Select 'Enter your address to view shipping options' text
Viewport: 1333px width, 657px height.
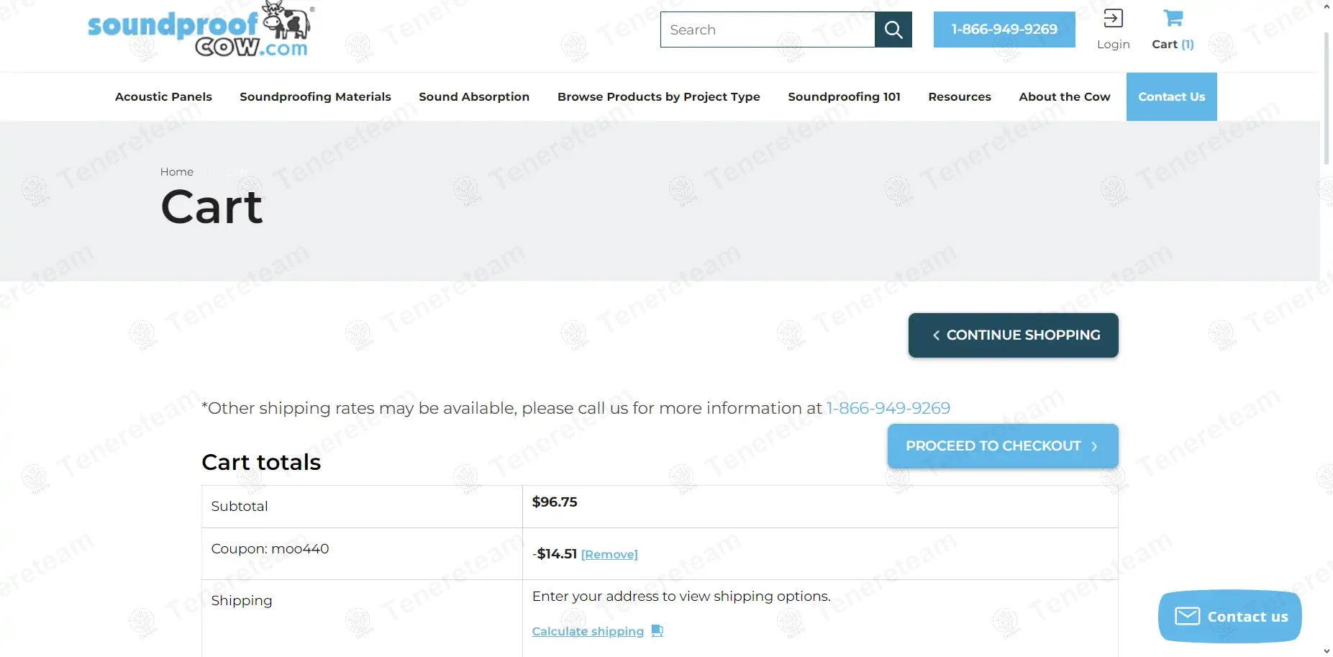pyautogui.click(x=681, y=596)
